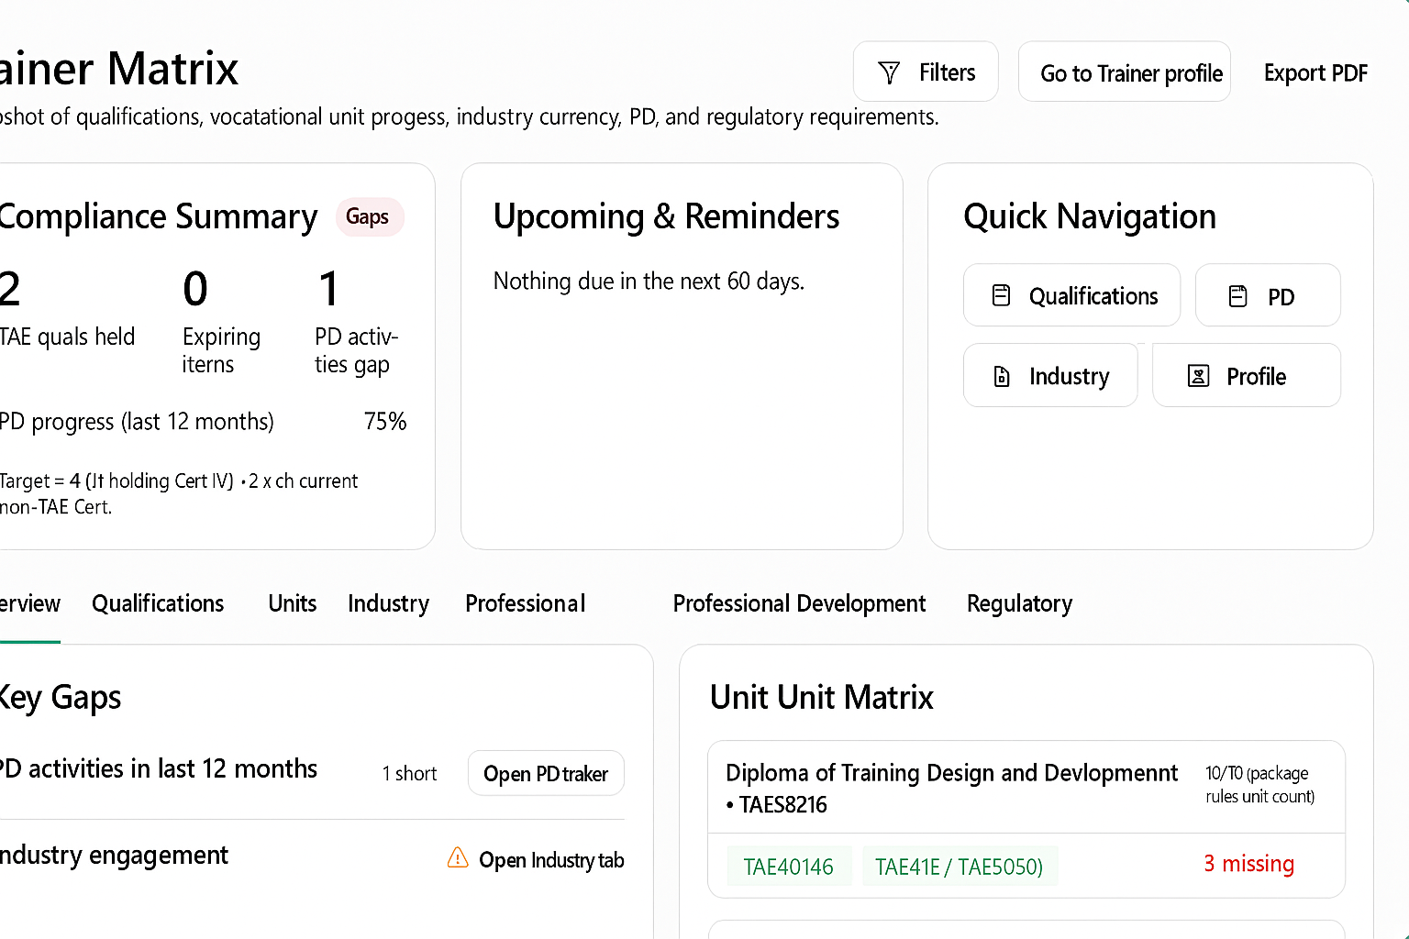Click the 1 short status text
This screenshot has width=1409, height=939.
(x=409, y=773)
